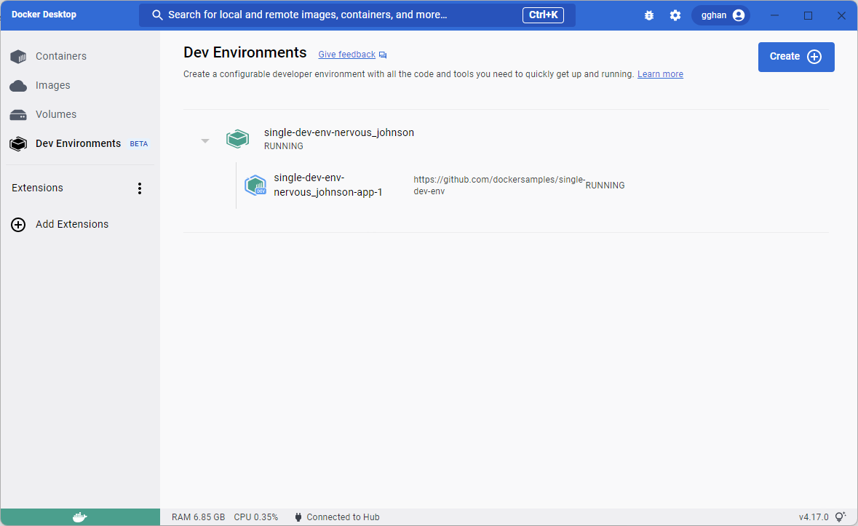Click the v4.17.0 version label
Image resolution: width=858 pixels, height=526 pixels.
(x=813, y=517)
